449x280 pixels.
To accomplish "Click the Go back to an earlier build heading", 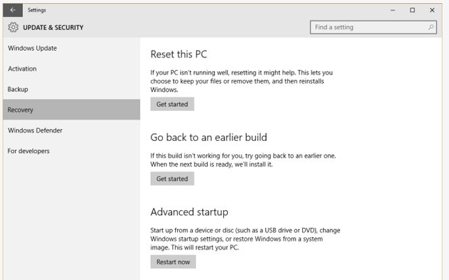I will pyautogui.click(x=209, y=137).
